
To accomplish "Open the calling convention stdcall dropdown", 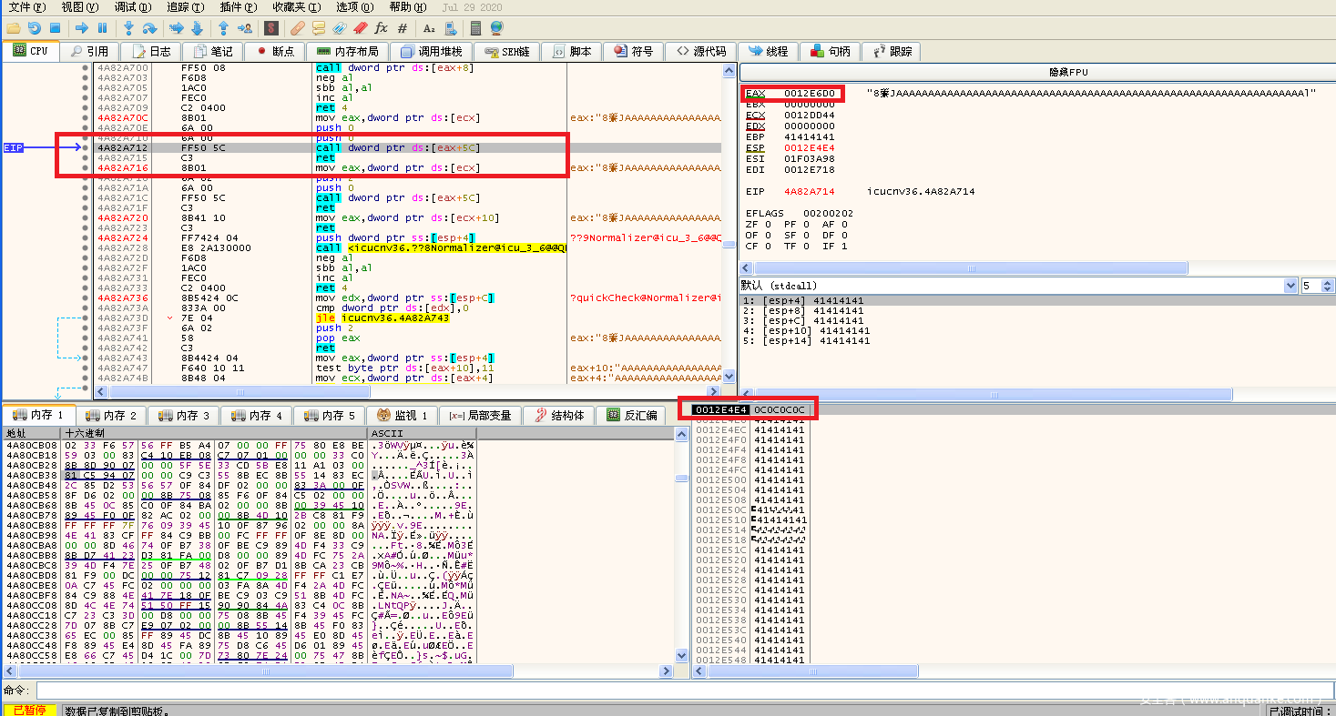I will [x=1290, y=286].
